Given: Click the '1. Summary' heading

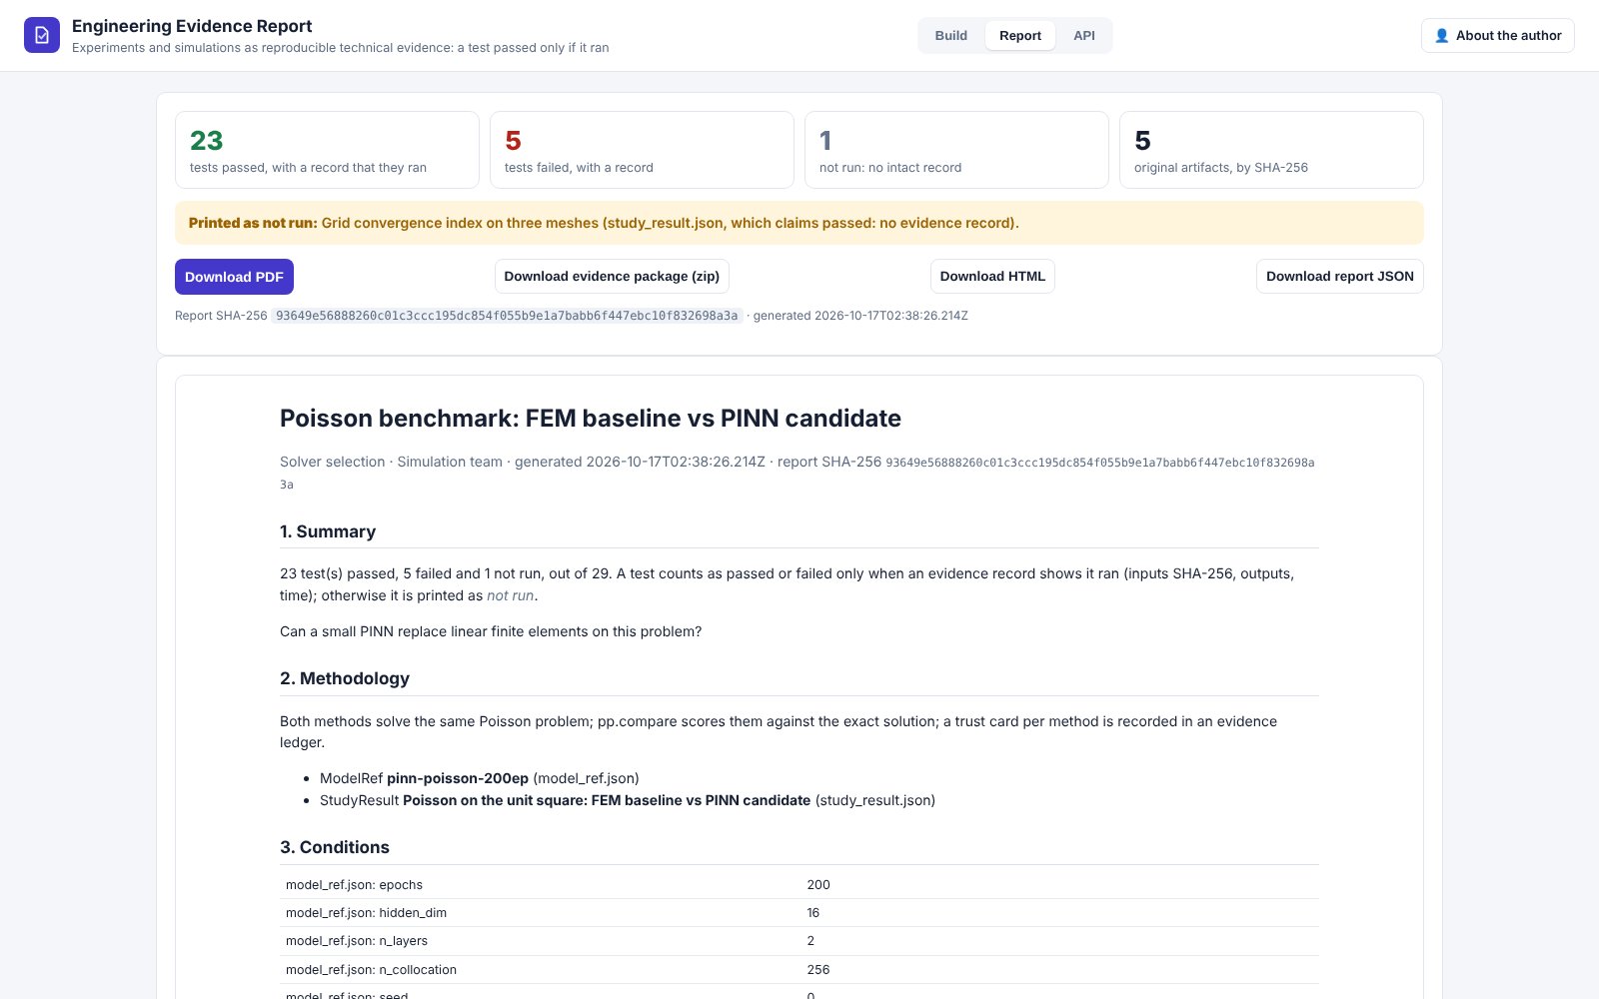Looking at the screenshot, I should (328, 531).
